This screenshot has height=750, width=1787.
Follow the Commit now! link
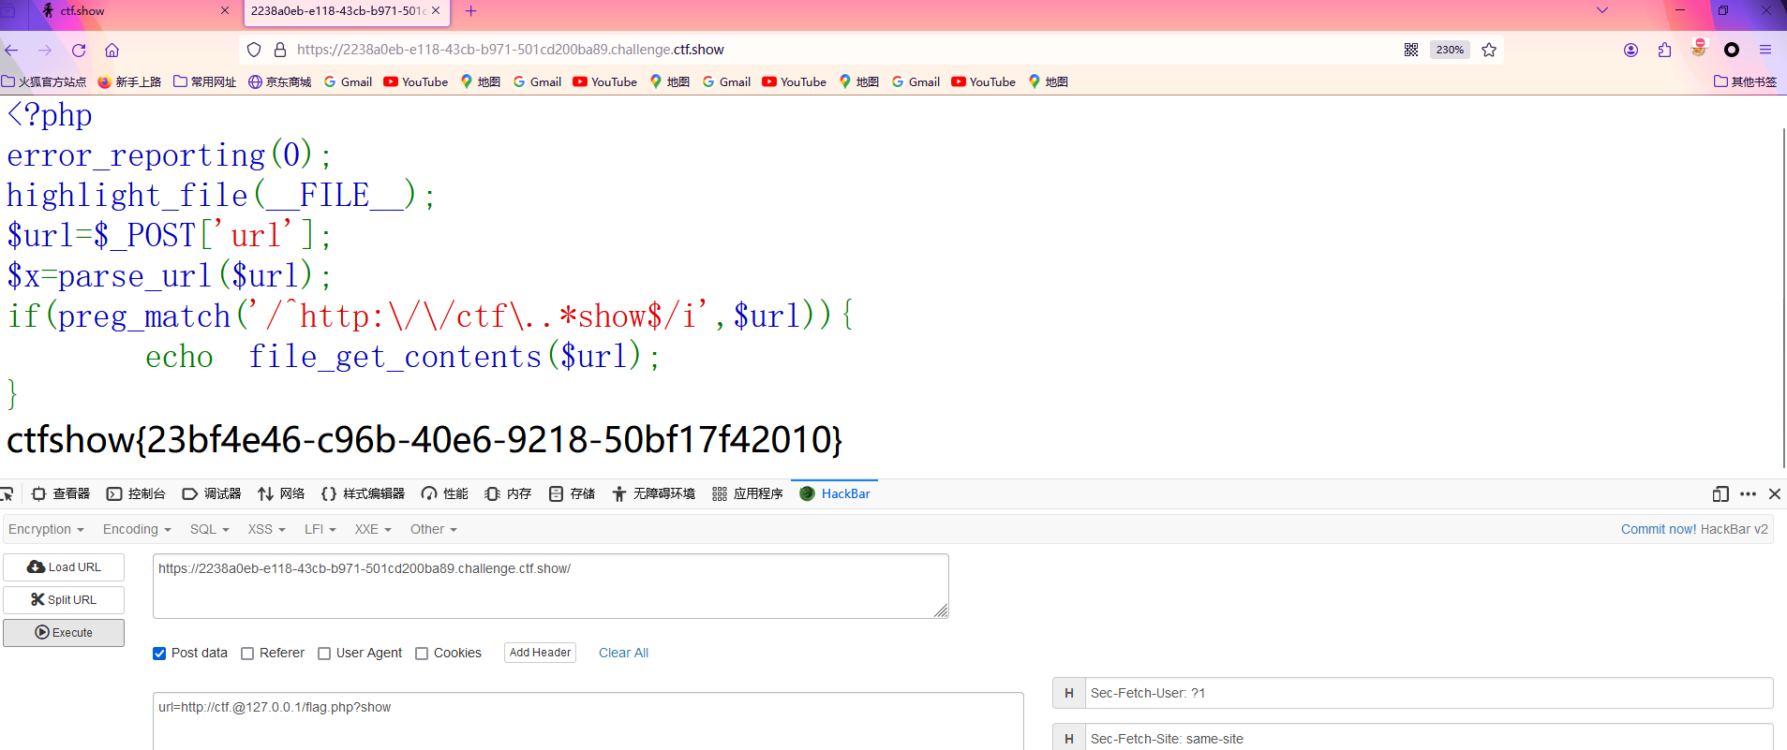[x=1659, y=529]
